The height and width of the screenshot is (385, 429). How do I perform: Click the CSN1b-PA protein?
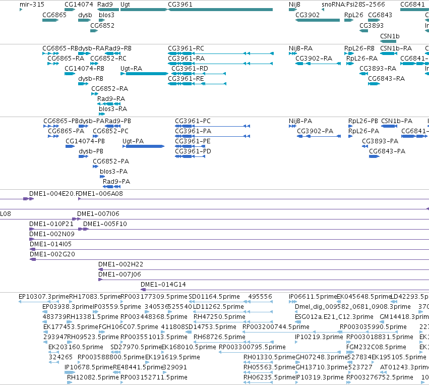tap(389, 126)
